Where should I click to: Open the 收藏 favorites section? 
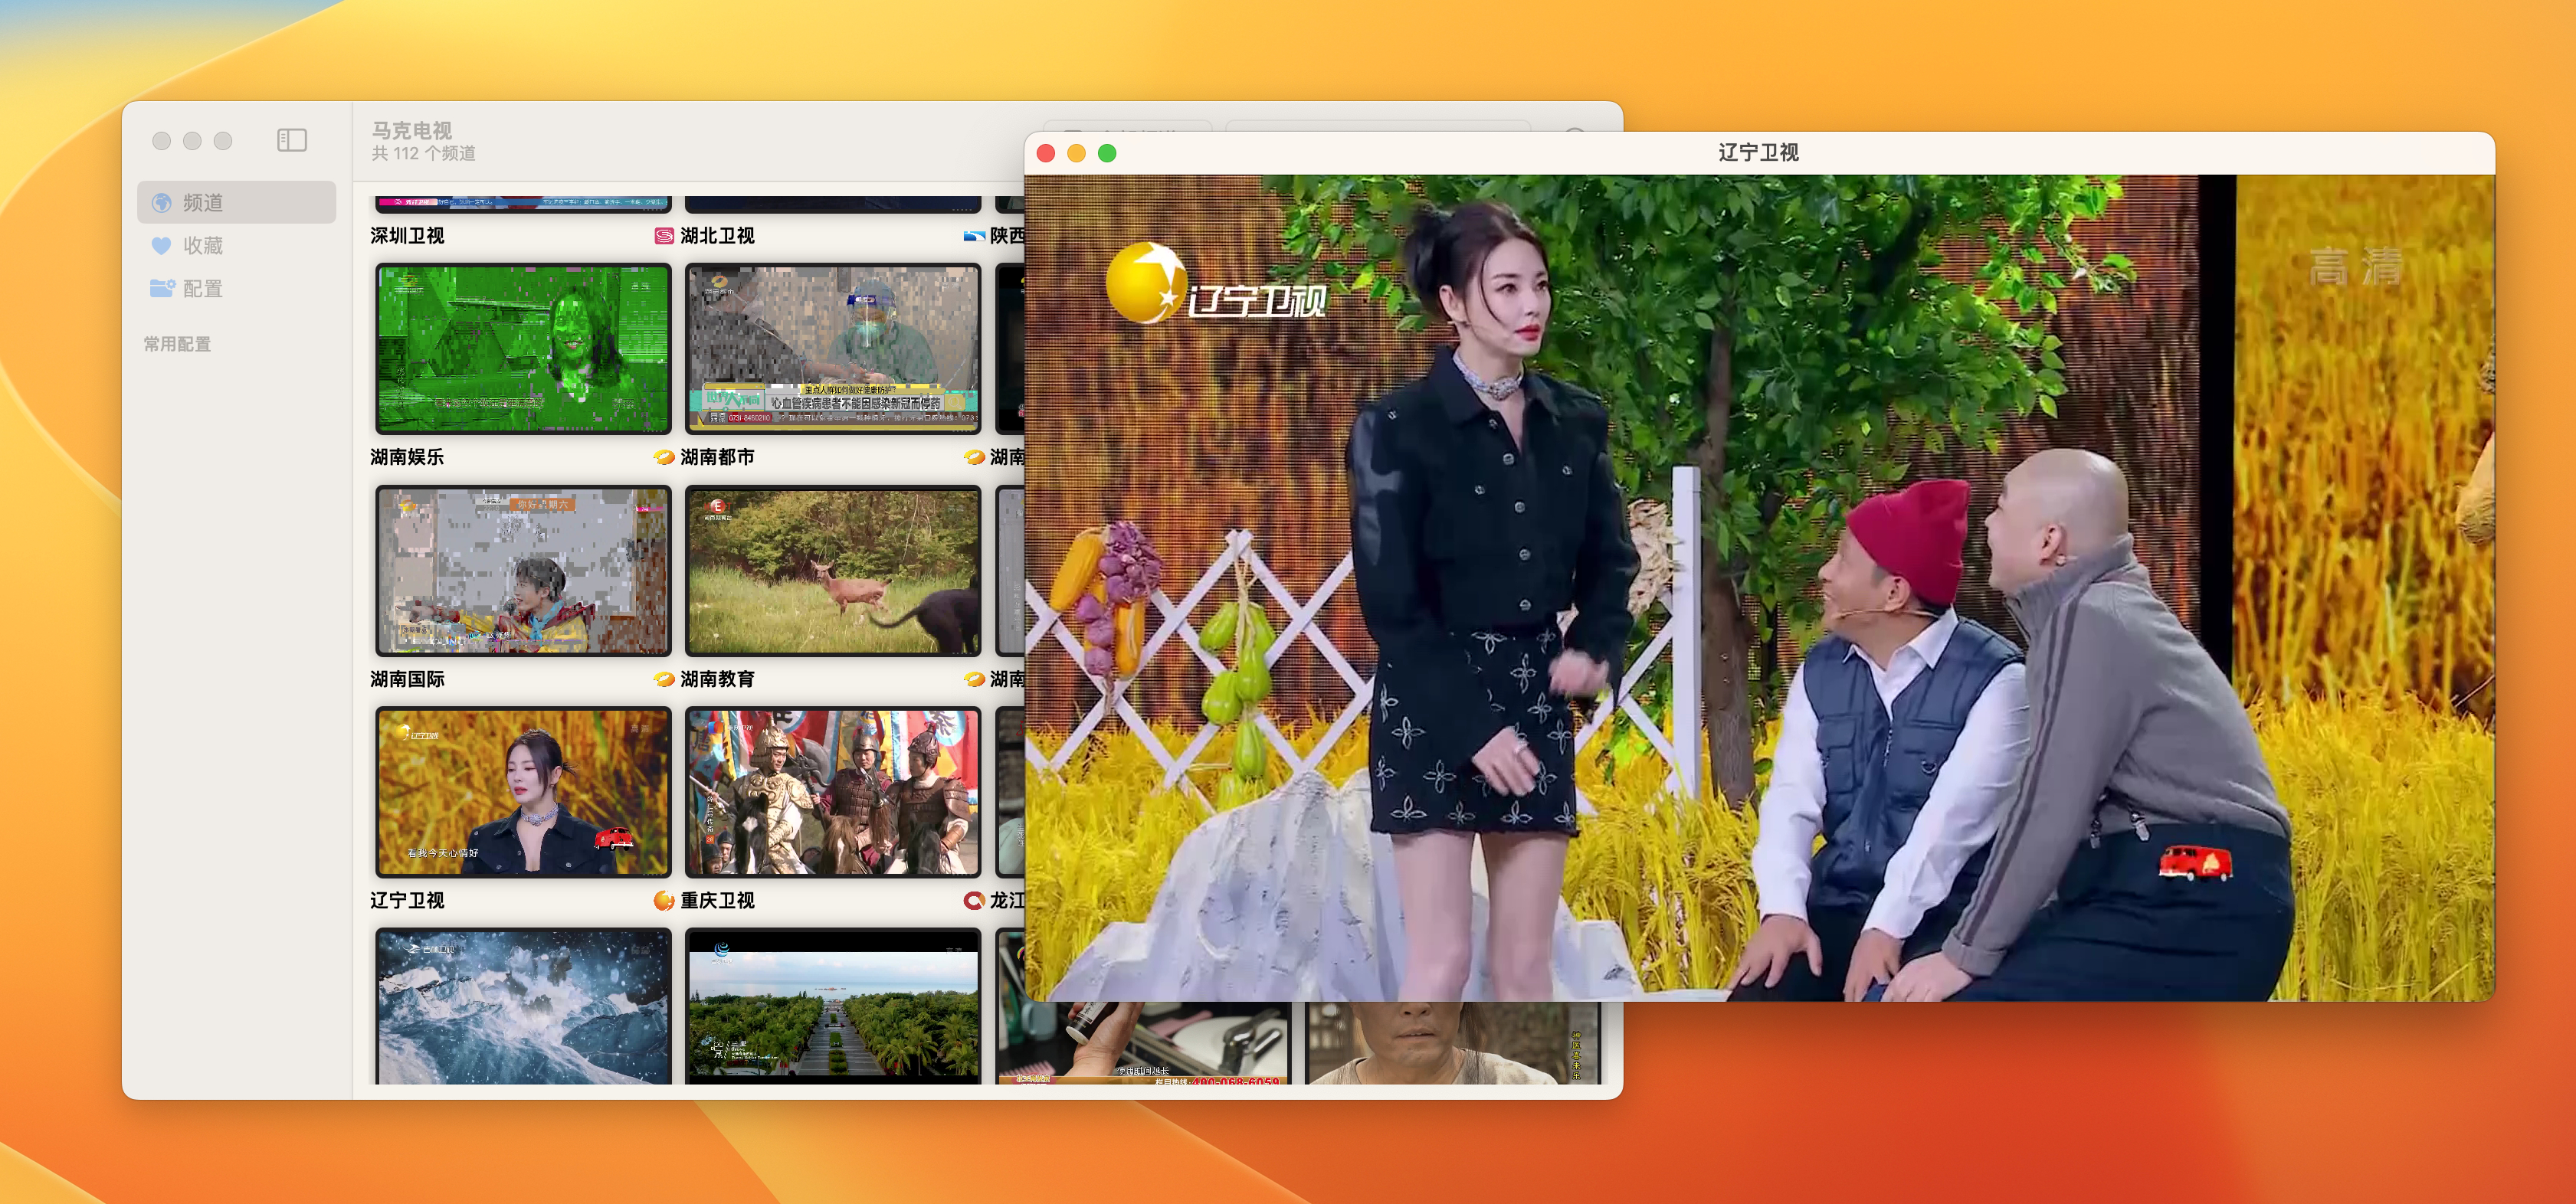tap(203, 246)
